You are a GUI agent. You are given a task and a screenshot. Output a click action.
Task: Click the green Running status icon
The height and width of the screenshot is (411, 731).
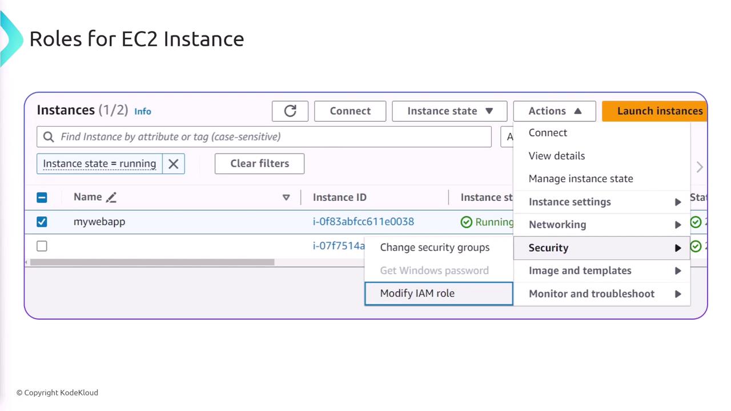(x=467, y=222)
